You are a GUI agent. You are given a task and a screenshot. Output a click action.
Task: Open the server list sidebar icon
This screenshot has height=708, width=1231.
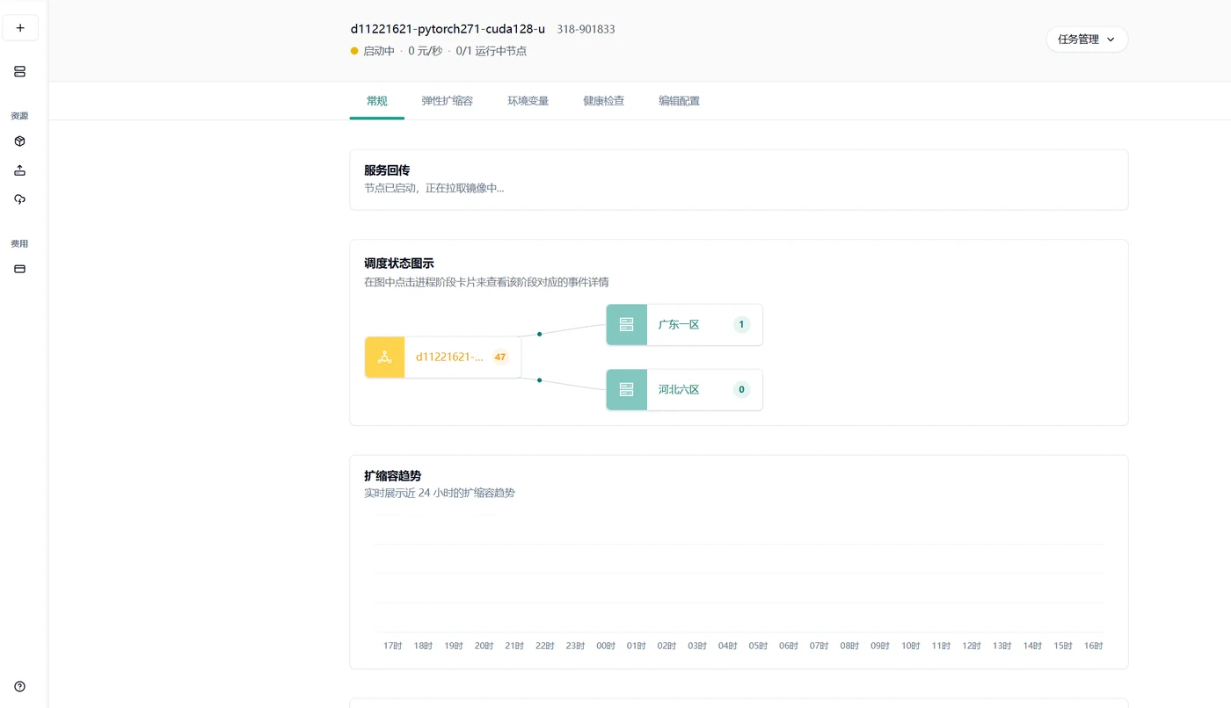coord(20,71)
